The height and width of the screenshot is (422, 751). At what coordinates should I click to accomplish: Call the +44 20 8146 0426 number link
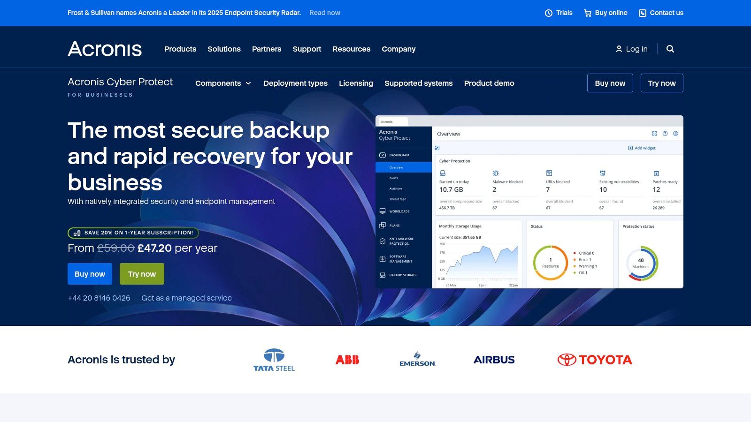(x=99, y=298)
